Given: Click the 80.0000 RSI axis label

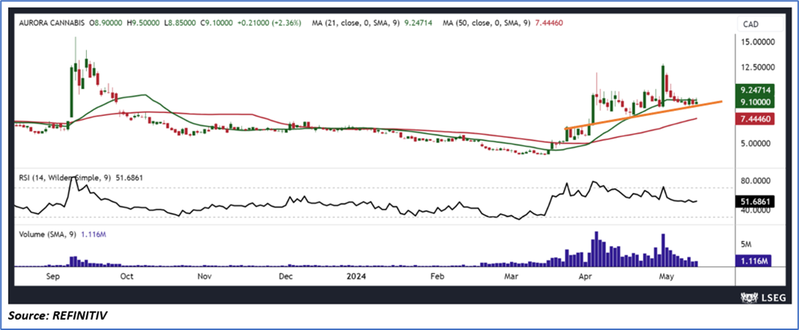Looking at the screenshot, I should coord(756,181).
